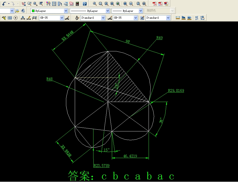238x182 pixels.
Task: Click the Dimension Edit icon
Action: pyautogui.click(x=23, y=18)
